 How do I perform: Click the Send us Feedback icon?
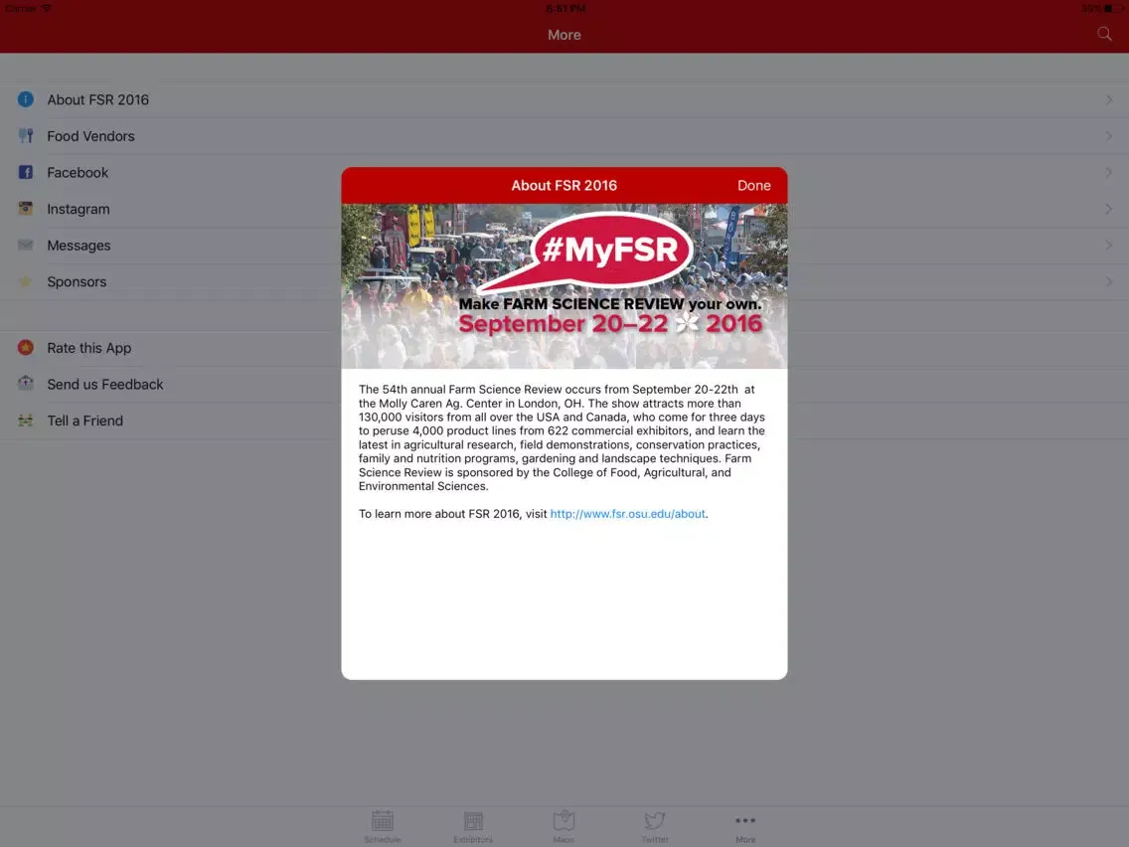click(25, 383)
